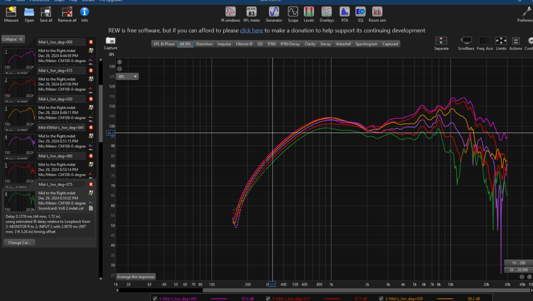The image size is (533, 301).
Task: Open the Overlays window
Action: pos(327,14)
